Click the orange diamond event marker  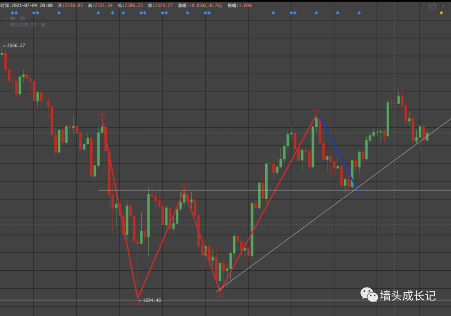(441, 13)
